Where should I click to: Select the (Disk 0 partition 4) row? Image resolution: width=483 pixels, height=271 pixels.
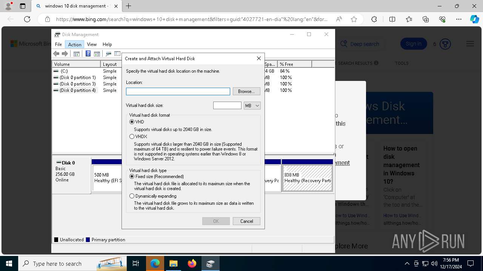click(75, 90)
